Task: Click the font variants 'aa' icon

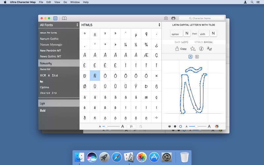Action: pyautogui.click(x=209, y=49)
